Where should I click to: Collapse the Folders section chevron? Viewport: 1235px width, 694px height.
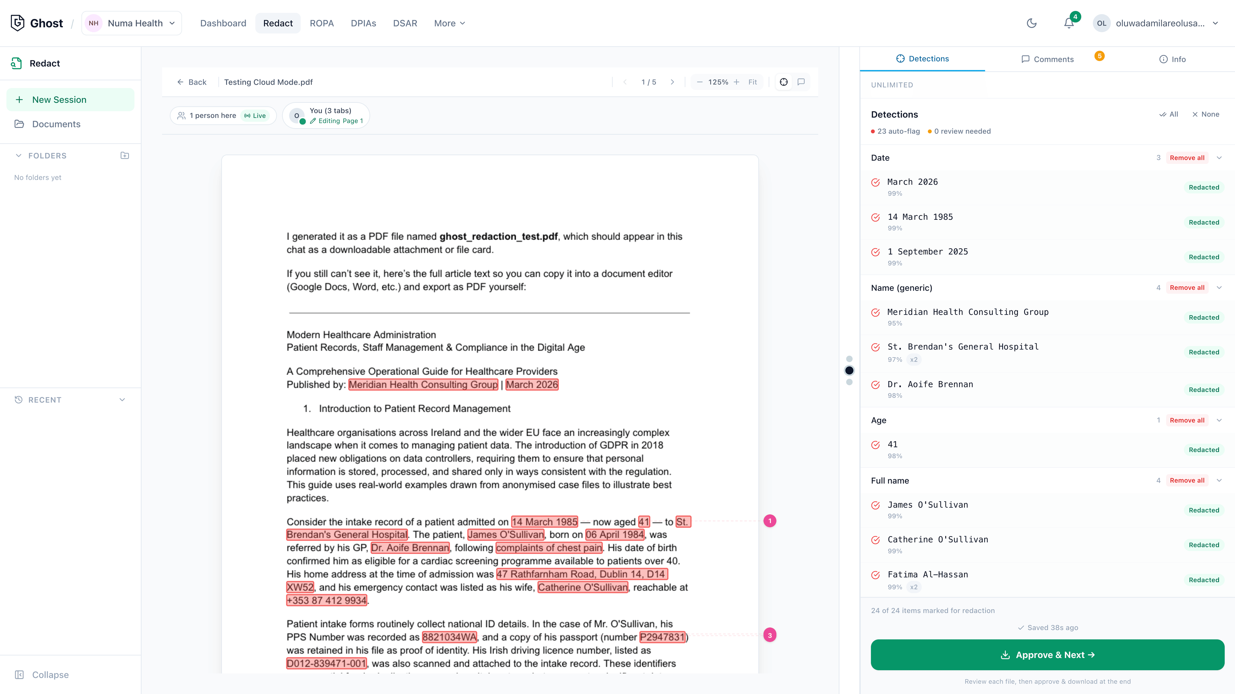19,156
